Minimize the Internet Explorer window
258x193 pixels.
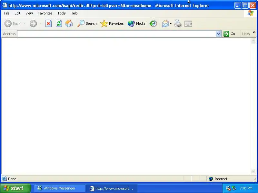point(237,5)
